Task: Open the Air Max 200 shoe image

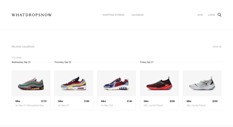Action: [116, 83]
